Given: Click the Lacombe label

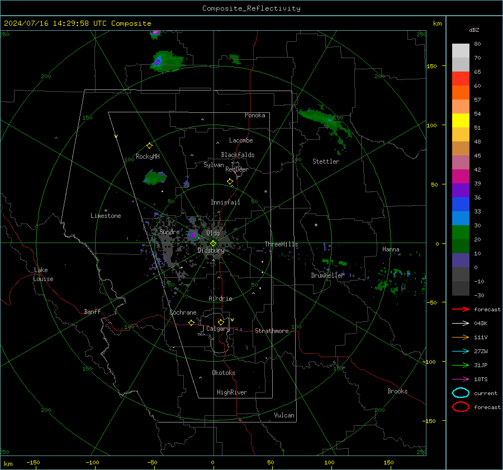Looking at the screenshot, I should (x=241, y=140).
